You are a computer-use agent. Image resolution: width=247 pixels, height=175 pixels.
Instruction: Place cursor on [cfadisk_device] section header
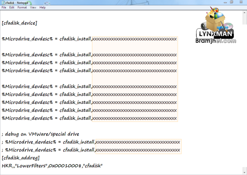[19, 23]
